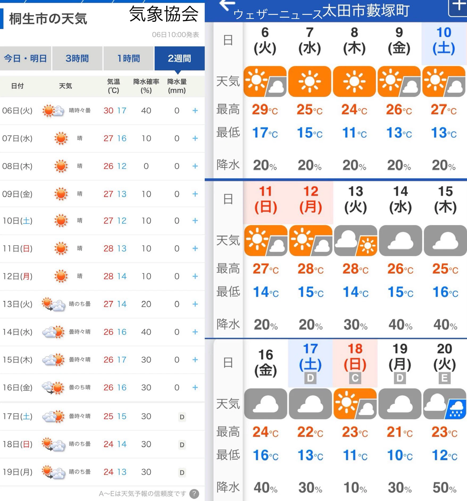Click 晴時々曇 label in 06日 row
This screenshot has height=501, width=467.
pyautogui.click(x=80, y=110)
